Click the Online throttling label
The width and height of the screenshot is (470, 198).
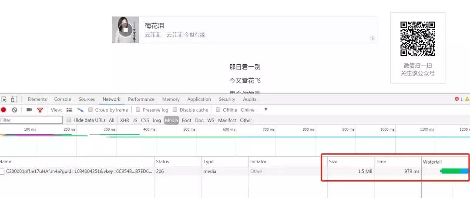click(x=248, y=110)
